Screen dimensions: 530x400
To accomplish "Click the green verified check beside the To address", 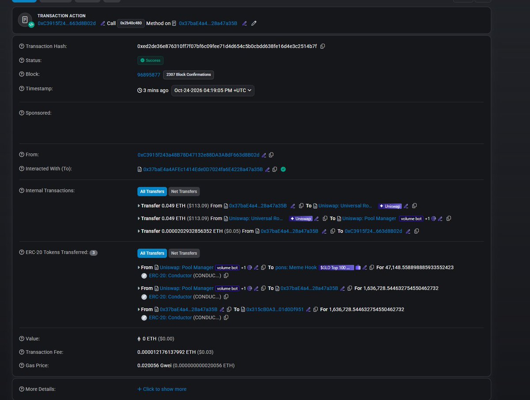I will (x=283, y=169).
